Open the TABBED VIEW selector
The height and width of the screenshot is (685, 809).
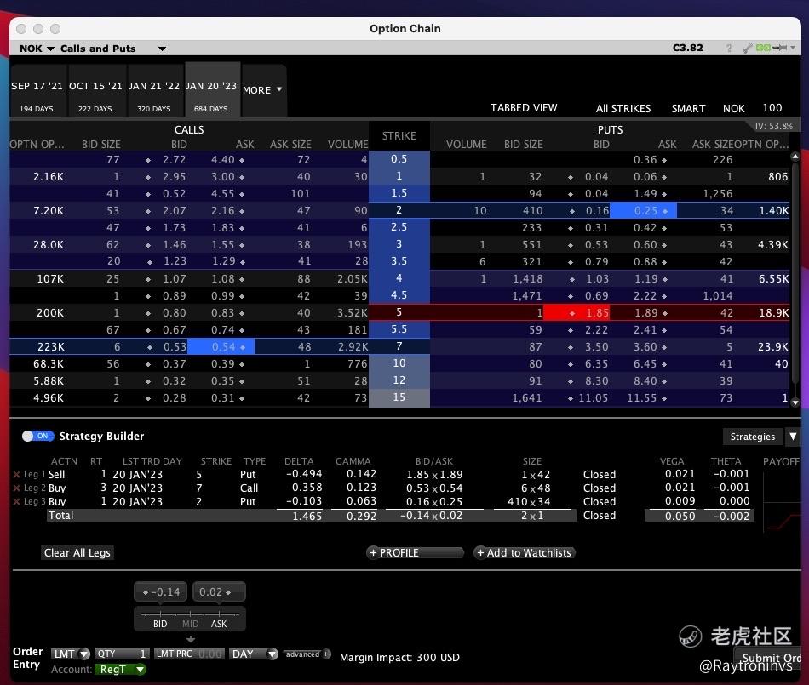(x=524, y=108)
